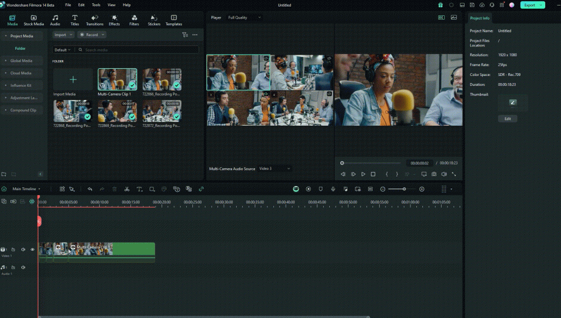Viewport: 561px width, 318px height.
Task: Select the split scissors tool in timeline toolbar
Action: (x=127, y=189)
